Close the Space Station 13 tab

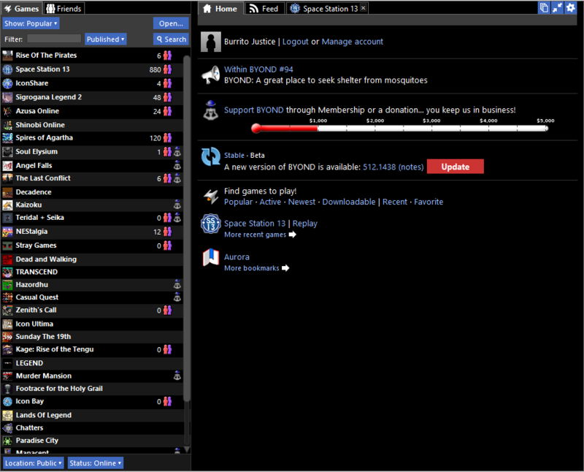pos(364,8)
